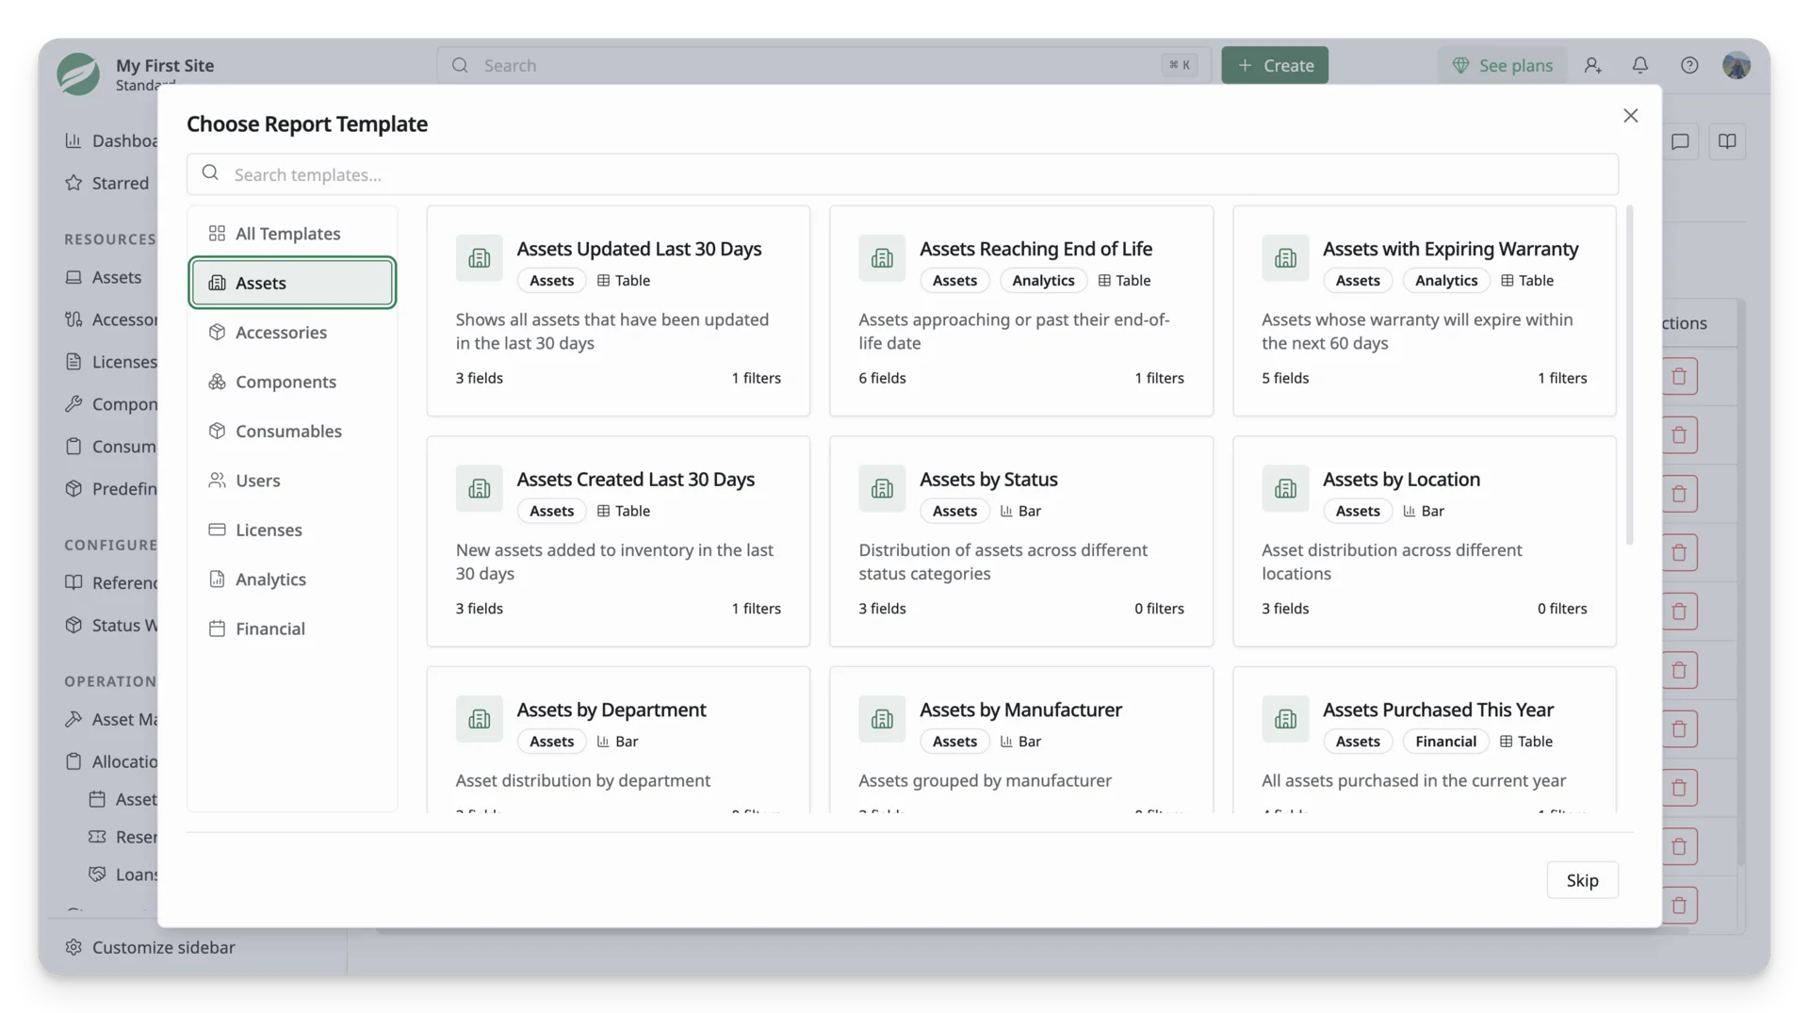
Task: Select the Financial template category
Action: pos(292,629)
